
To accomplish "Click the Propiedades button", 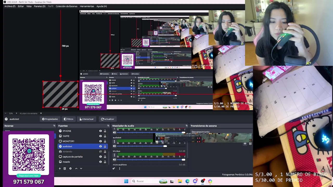I will [50, 119].
